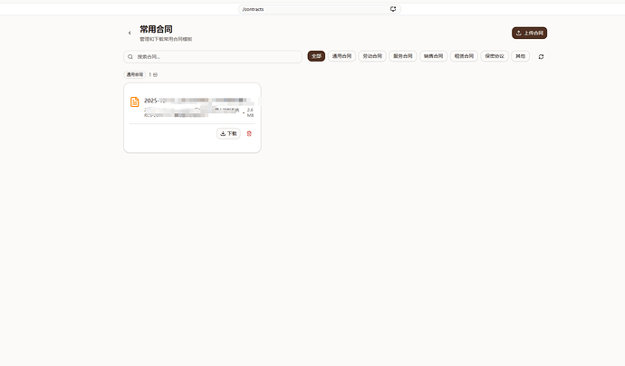Click the icon at the address bar's right end
The height and width of the screenshot is (366, 625).
[393, 8]
